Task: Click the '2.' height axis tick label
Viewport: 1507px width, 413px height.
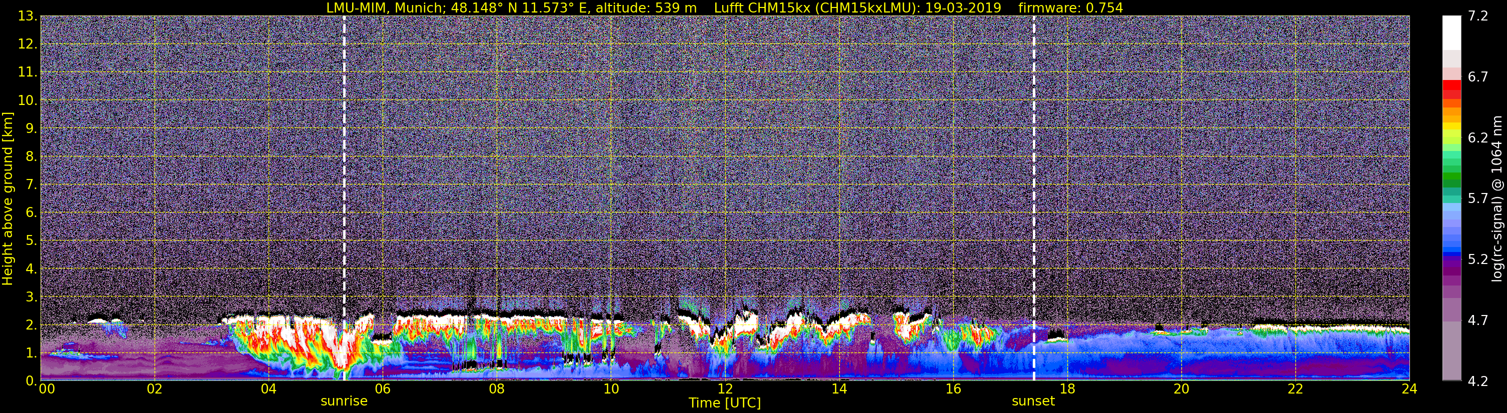Action: point(31,324)
